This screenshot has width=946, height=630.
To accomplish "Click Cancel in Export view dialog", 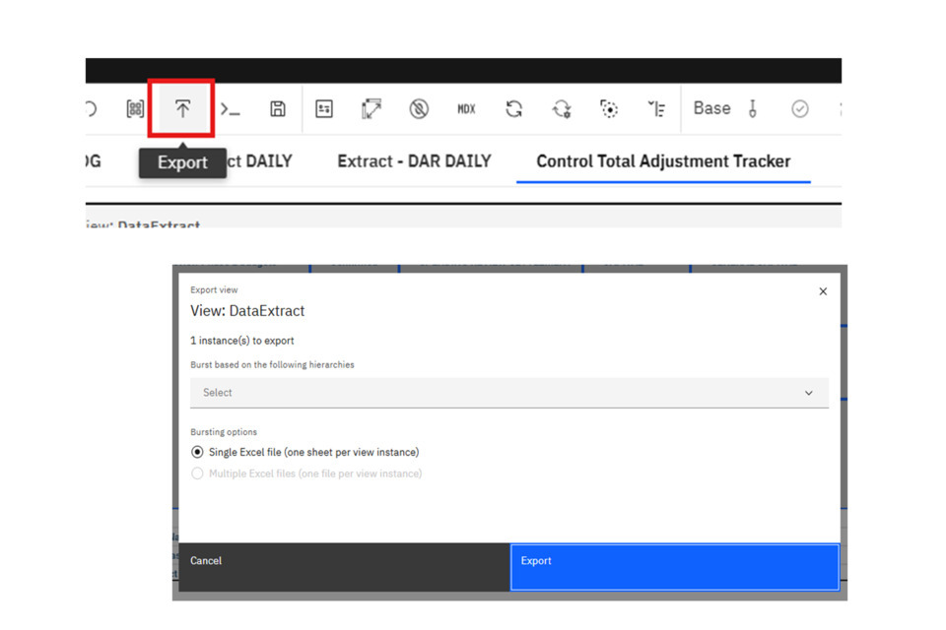I will pos(206,561).
